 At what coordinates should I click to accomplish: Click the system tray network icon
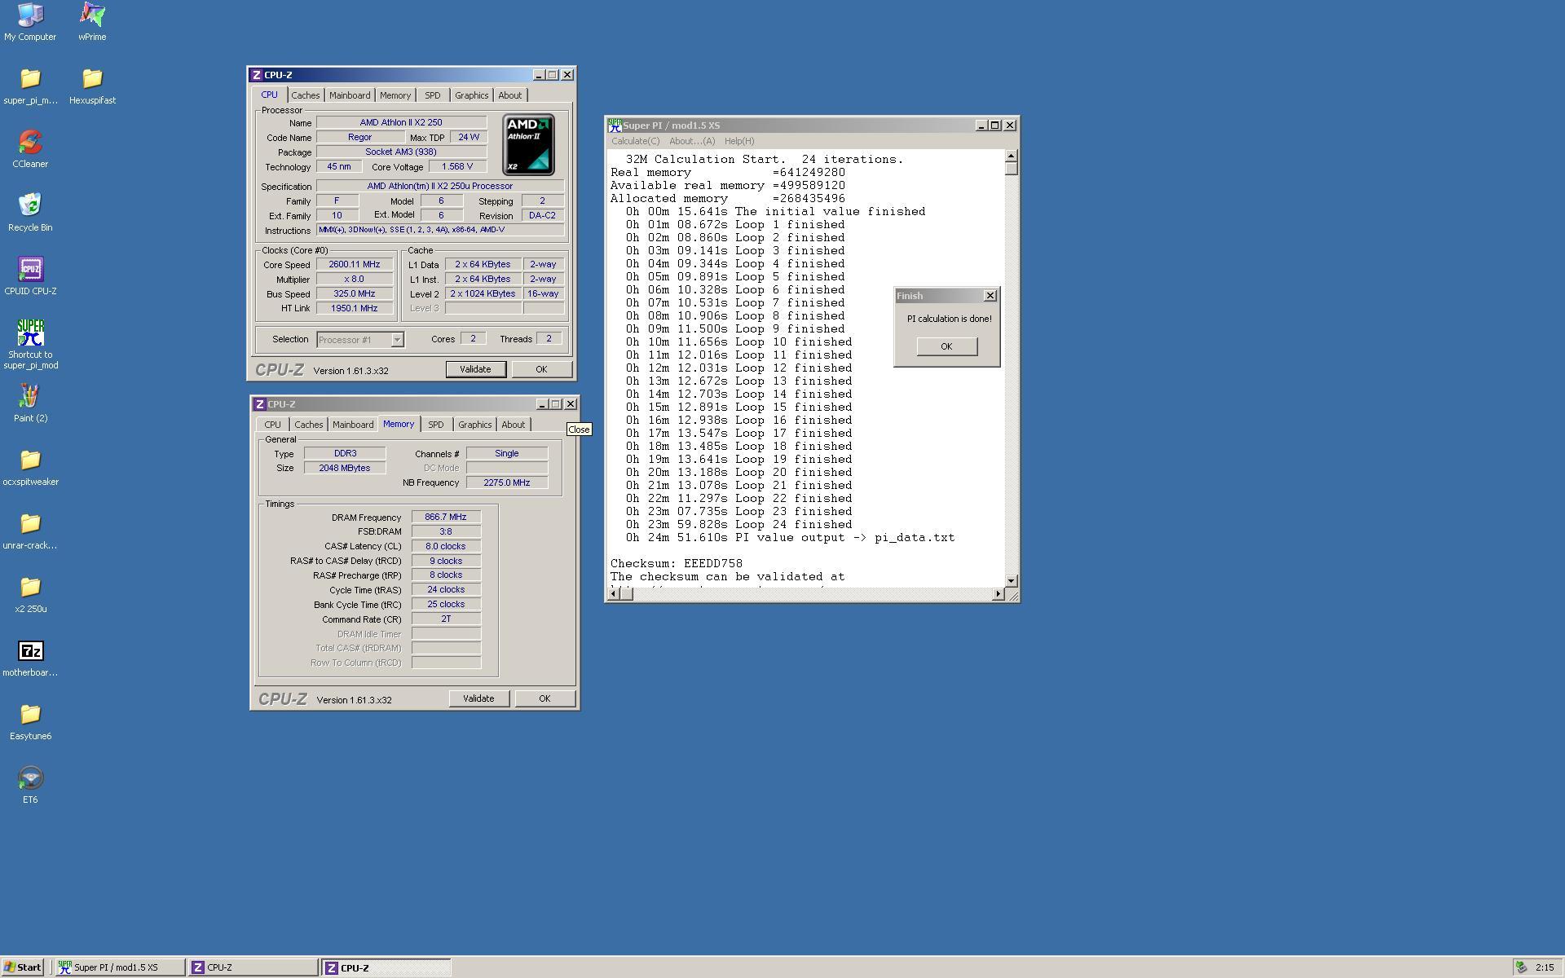pos(1521,967)
